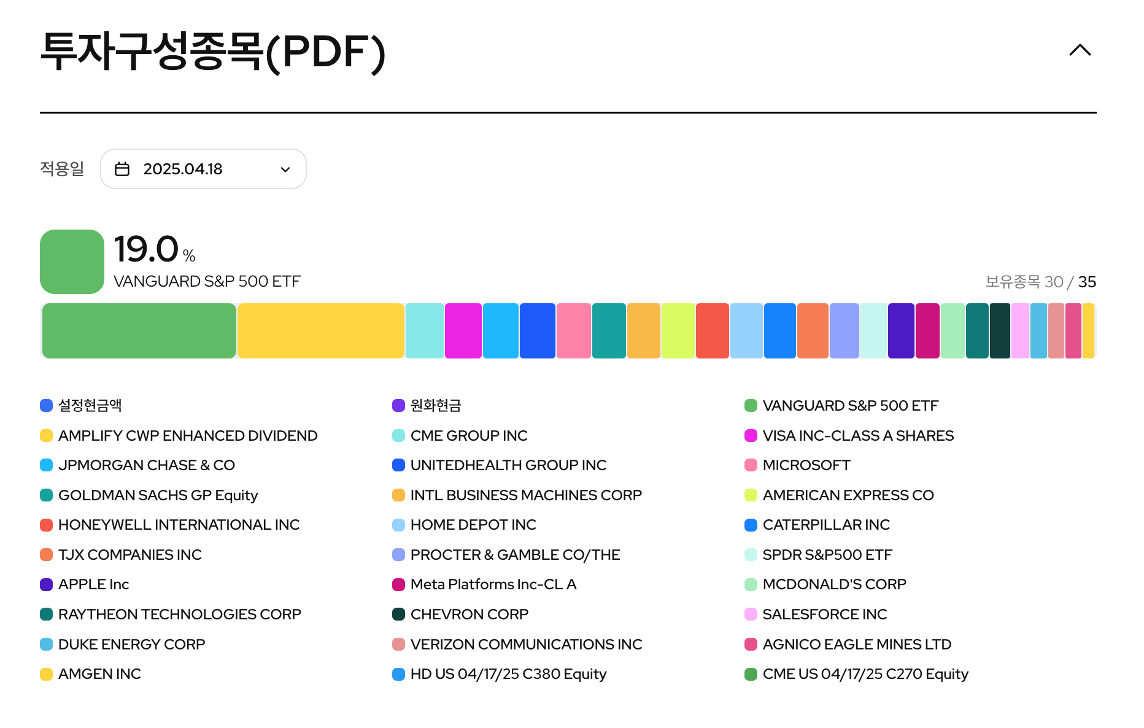Viewport: 1144px width, 728px height.
Task: Click VISA INC-CLASS A SHARES legend entry
Action: 849,436
